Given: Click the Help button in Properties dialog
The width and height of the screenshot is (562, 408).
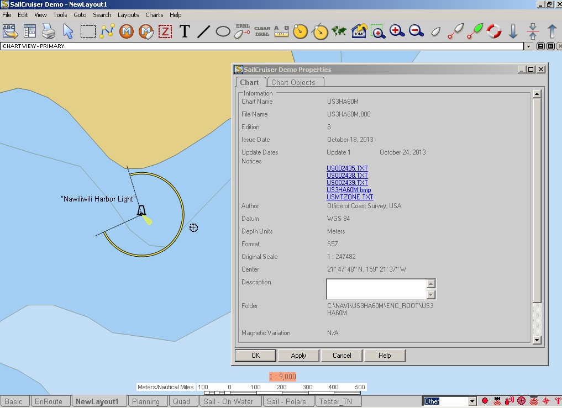Looking at the screenshot, I should point(385,356).
